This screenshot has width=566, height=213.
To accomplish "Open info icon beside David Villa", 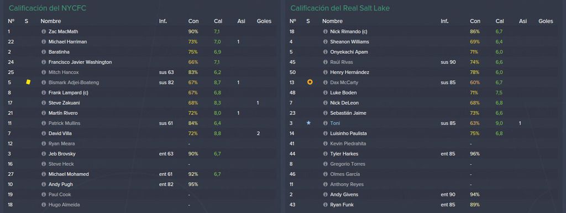I will [x=44, y=133].
